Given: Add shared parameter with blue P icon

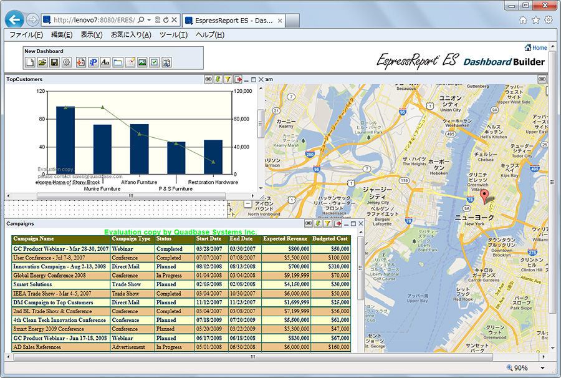Looking at the screenshot, I should [93, 62].
